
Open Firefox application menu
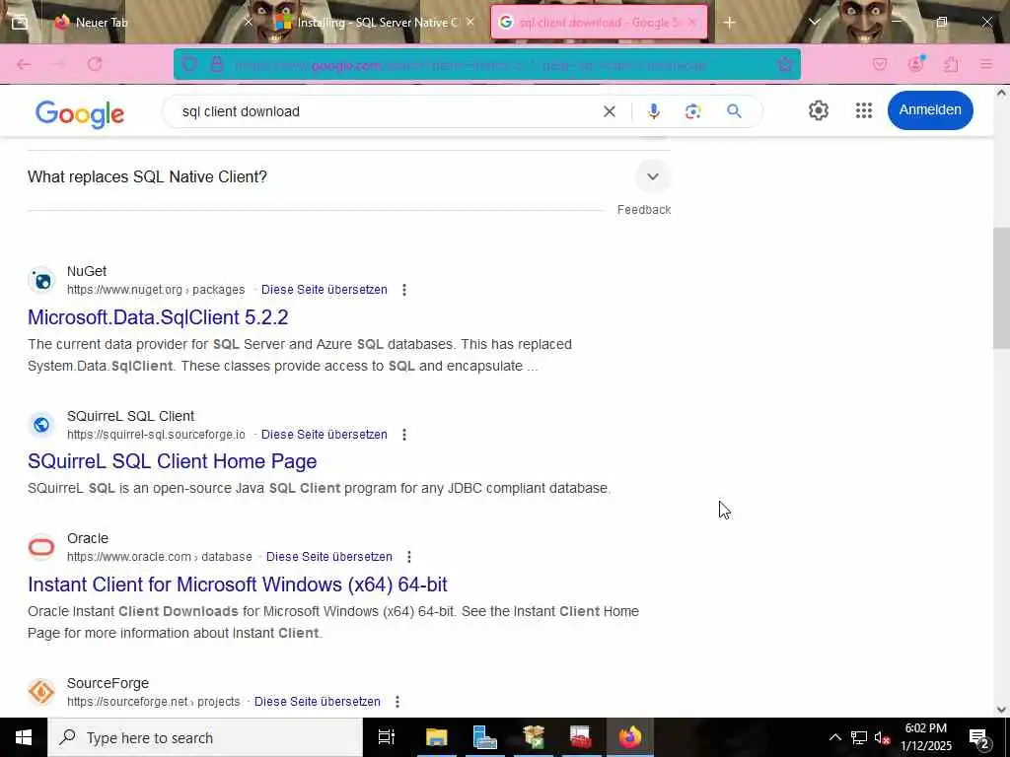[x=986, y=64]
